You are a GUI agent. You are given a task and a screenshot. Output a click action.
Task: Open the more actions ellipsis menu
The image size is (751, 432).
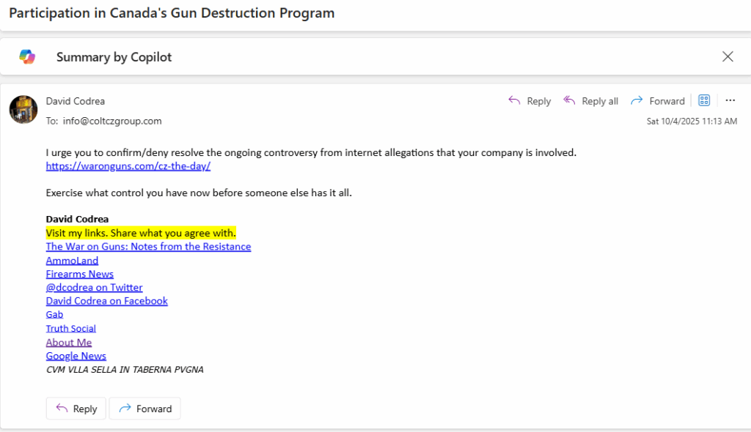(730, 101)
